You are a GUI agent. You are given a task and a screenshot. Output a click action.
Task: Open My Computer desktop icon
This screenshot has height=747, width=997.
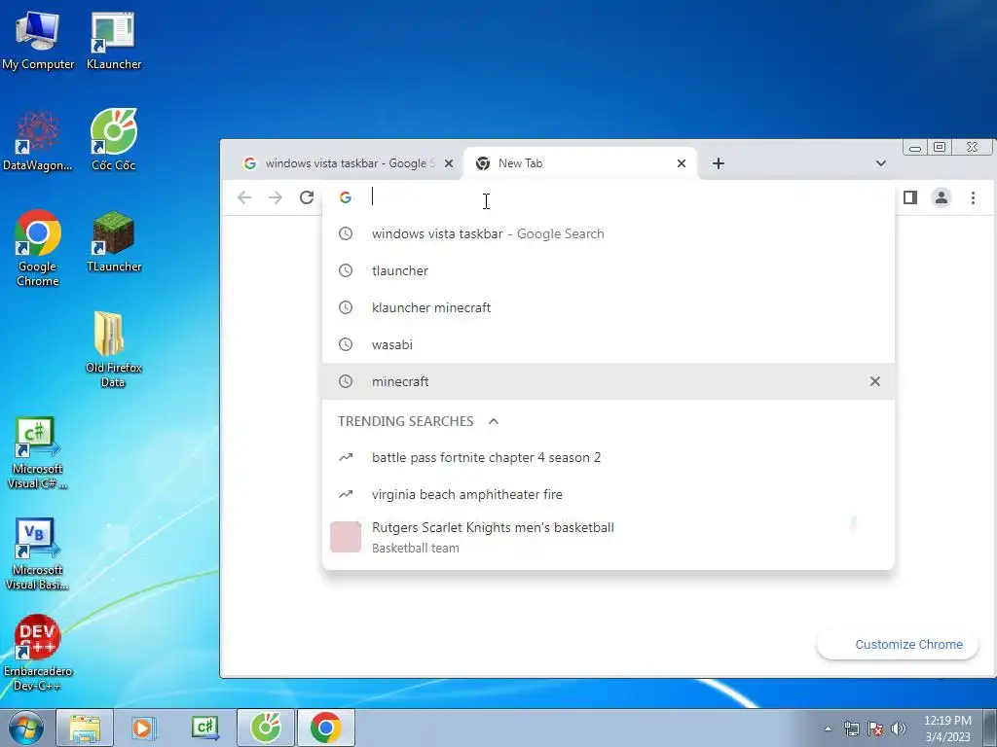(38, 40)
